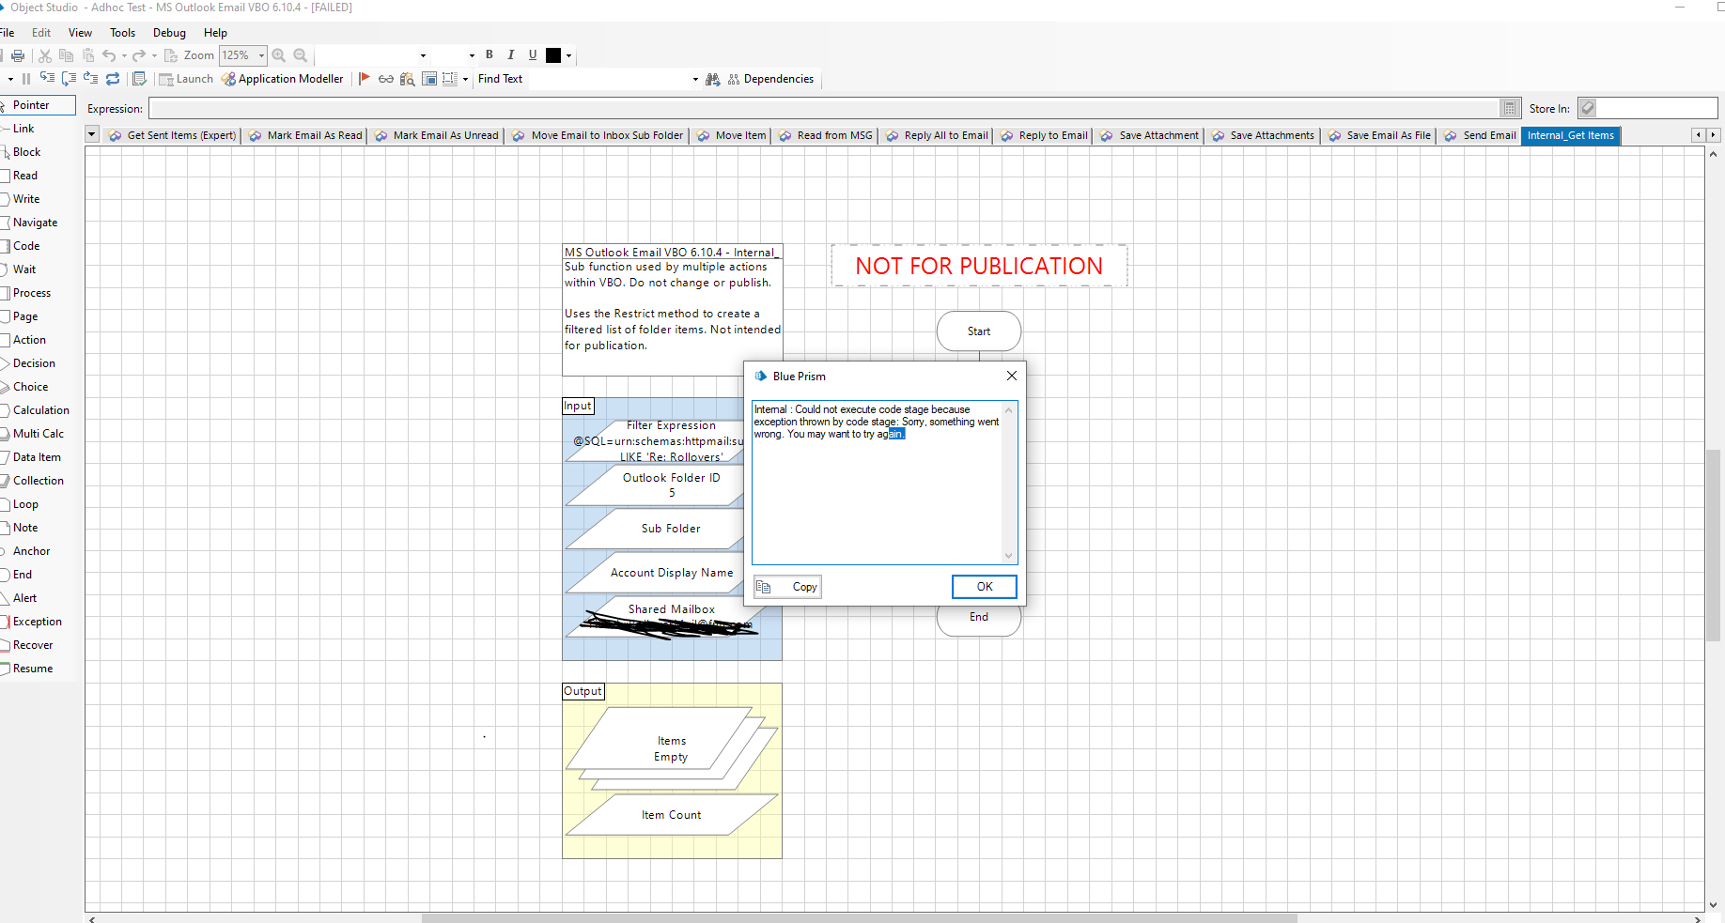Click the show panel window icon
The height and width of the screenshot is (923, 1725).
coord(429,79)
